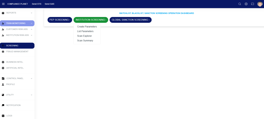264x119 pixels.
Task: Click the Fraud Management snowflake icon
Action: tap(3, 52)
